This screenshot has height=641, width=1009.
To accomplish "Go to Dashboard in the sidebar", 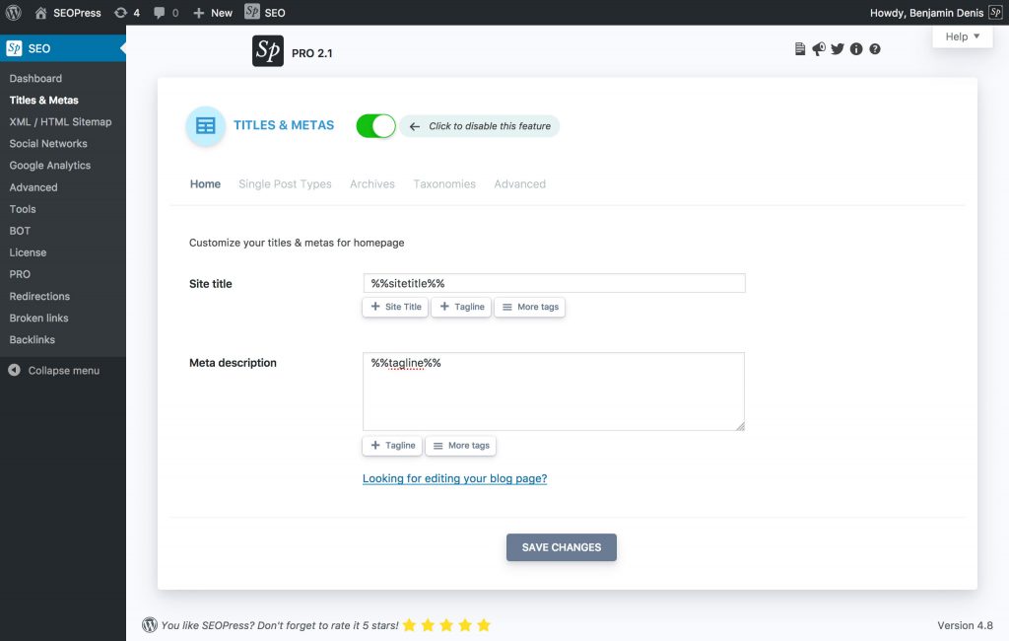I will click(x=35, y=78).
